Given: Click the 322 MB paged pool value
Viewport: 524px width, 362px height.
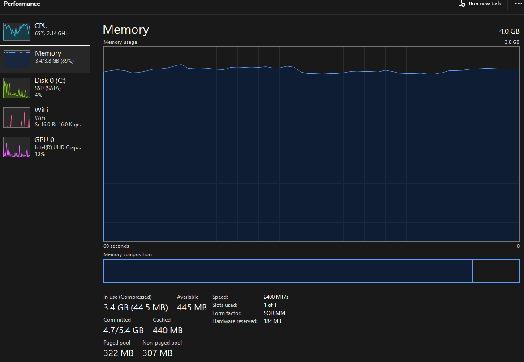Looking at the screenshot, I should click(118, 353).
